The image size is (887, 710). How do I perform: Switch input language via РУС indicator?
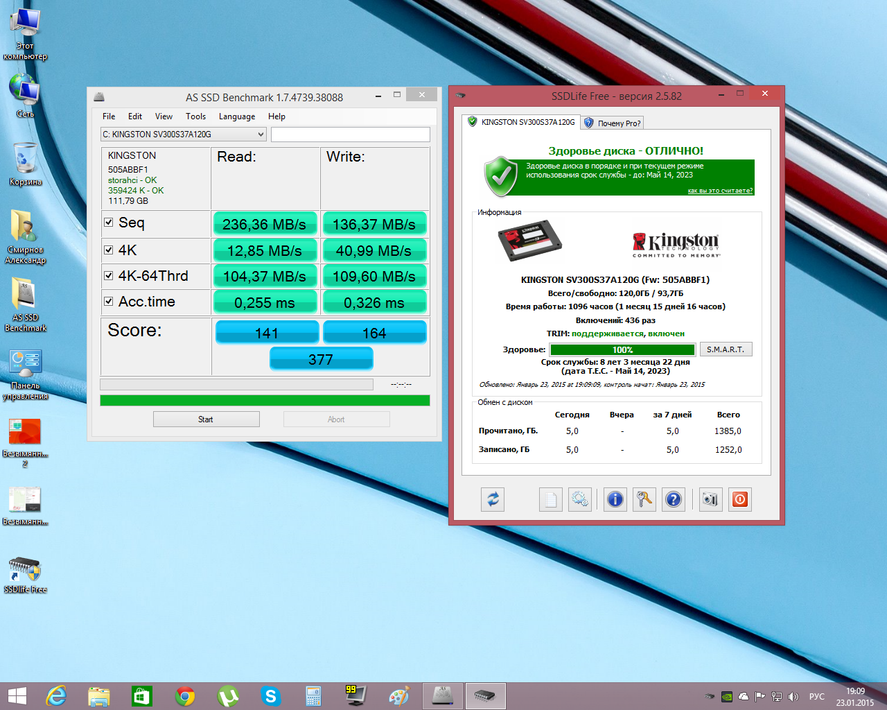click(817, 696)
